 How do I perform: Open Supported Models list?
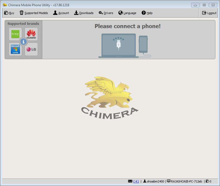click(x=34, y=13)
